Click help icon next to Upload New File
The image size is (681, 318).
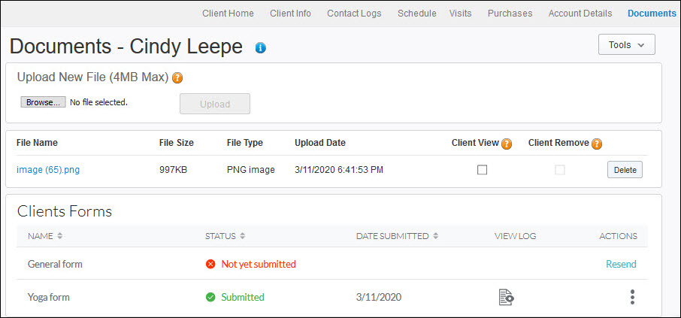pyautogui.click(x=177, y=77)
